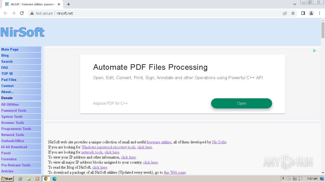
Task: Bookmark this page with the star icon
Action: (x=293, y=13)
